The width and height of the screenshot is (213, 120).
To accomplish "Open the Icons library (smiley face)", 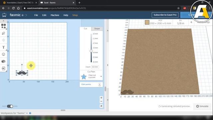I will 4,54.
